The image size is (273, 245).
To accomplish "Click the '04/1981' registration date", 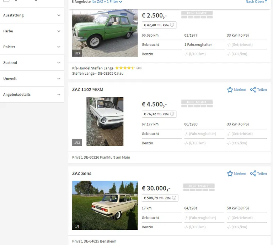I will pos(191,208).
